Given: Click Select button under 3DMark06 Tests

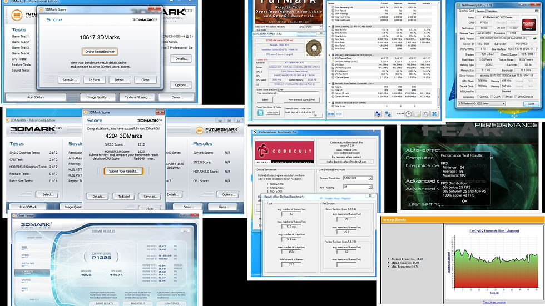Looking at the screenshot, I should (48, 194).
